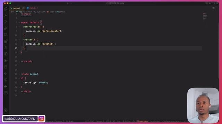Screen dimensions: 222x124
Task: Open the customize layout icon
Action: pyautogui.click(x=217, y=3)
